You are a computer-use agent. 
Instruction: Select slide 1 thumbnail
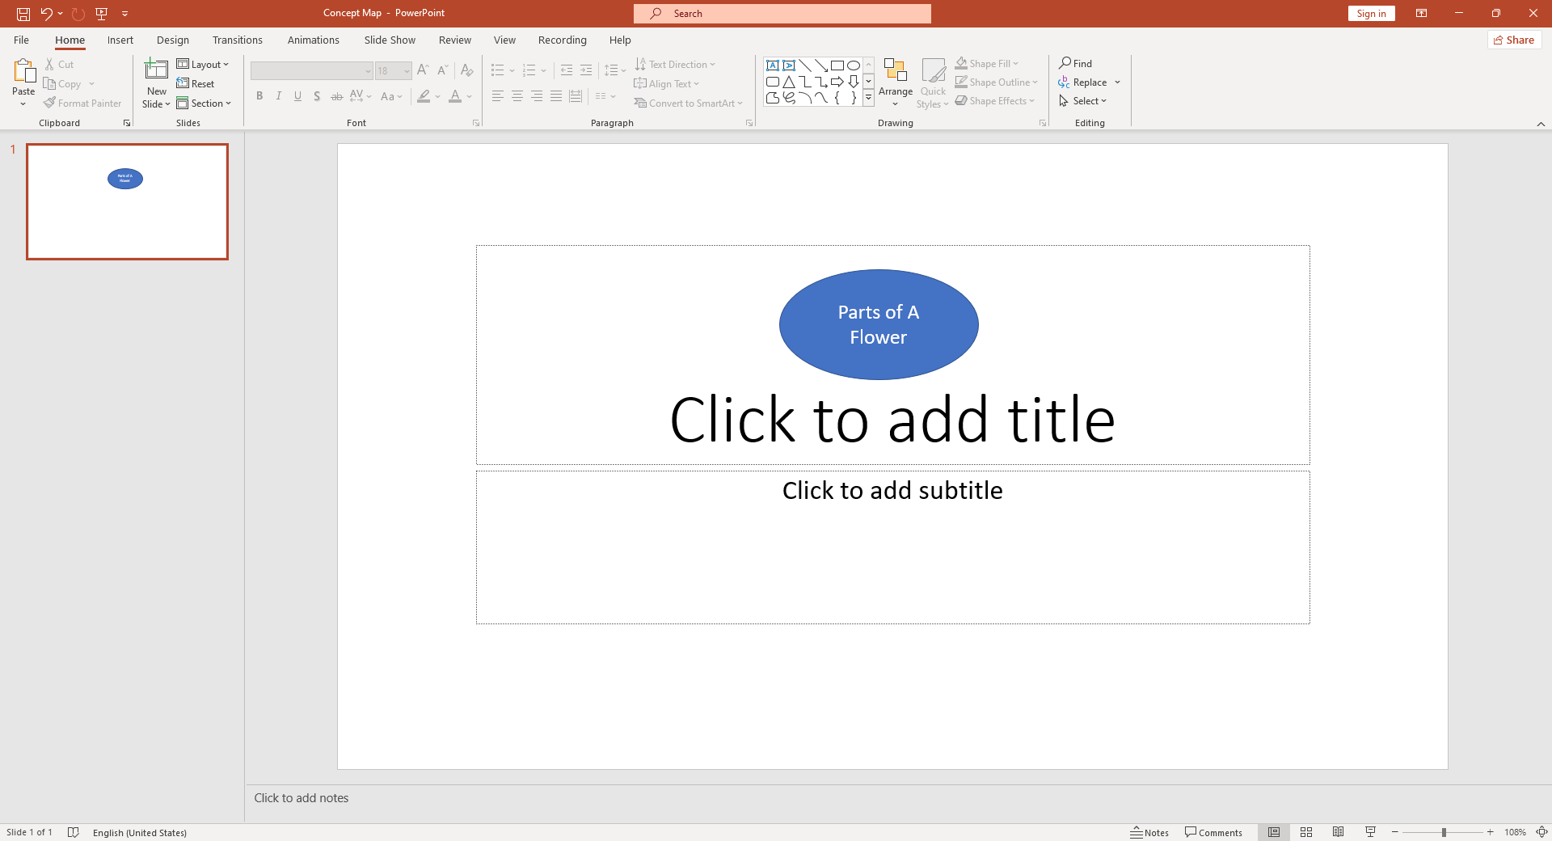tap(127, 201)
